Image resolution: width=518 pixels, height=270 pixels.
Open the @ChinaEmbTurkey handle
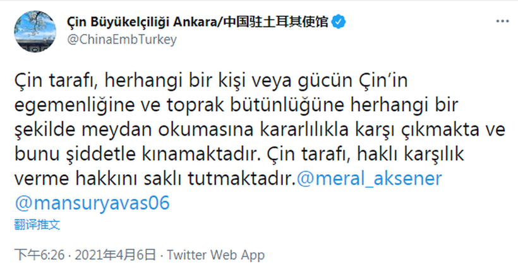(121, 39)
